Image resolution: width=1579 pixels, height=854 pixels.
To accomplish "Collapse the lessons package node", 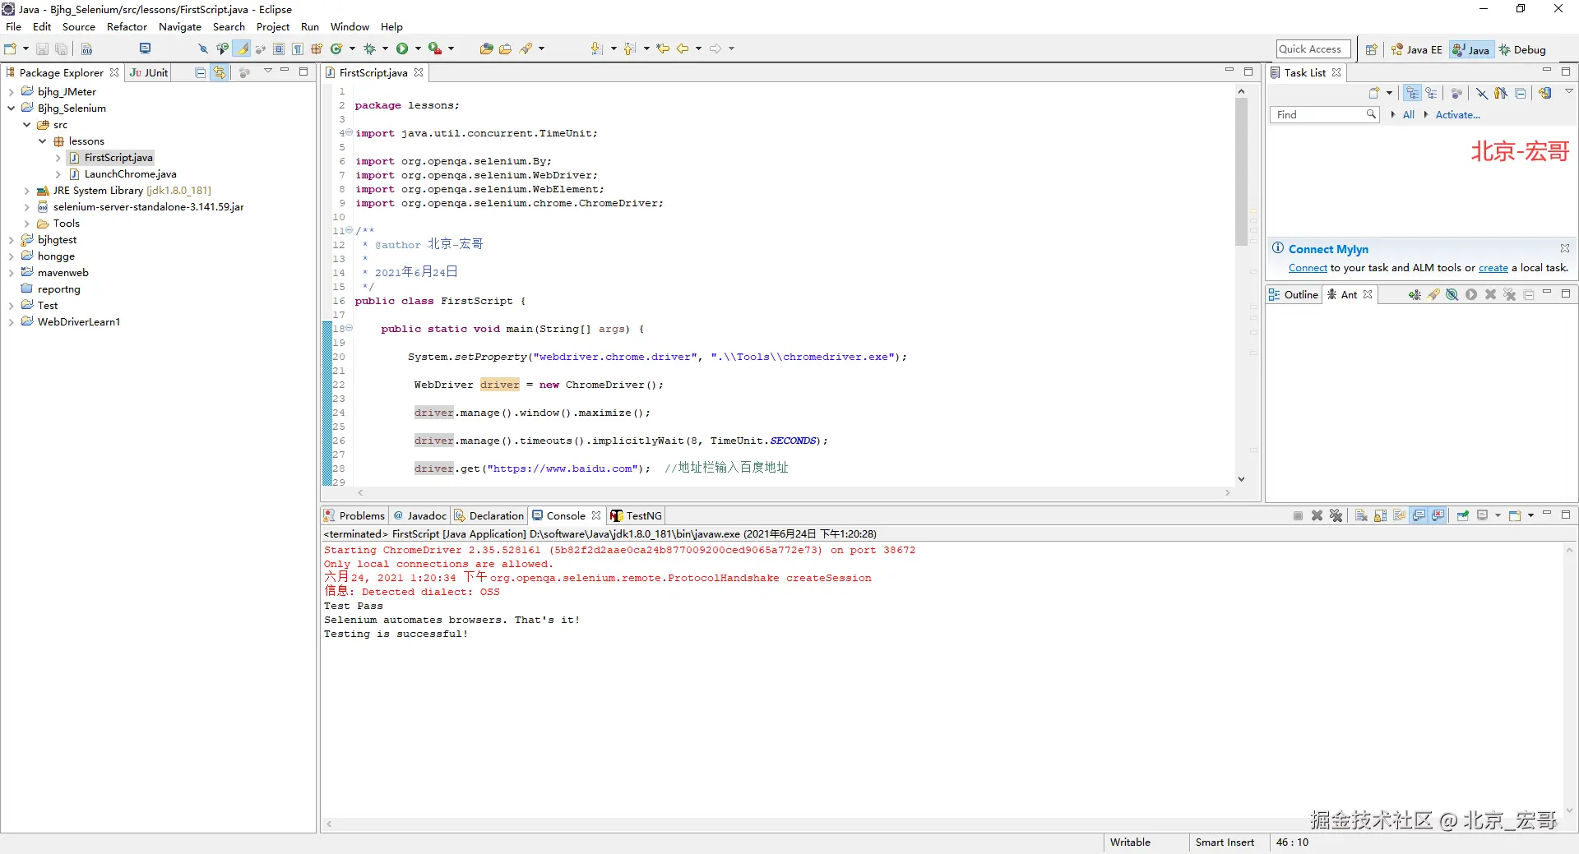I will tap(43, 141).
